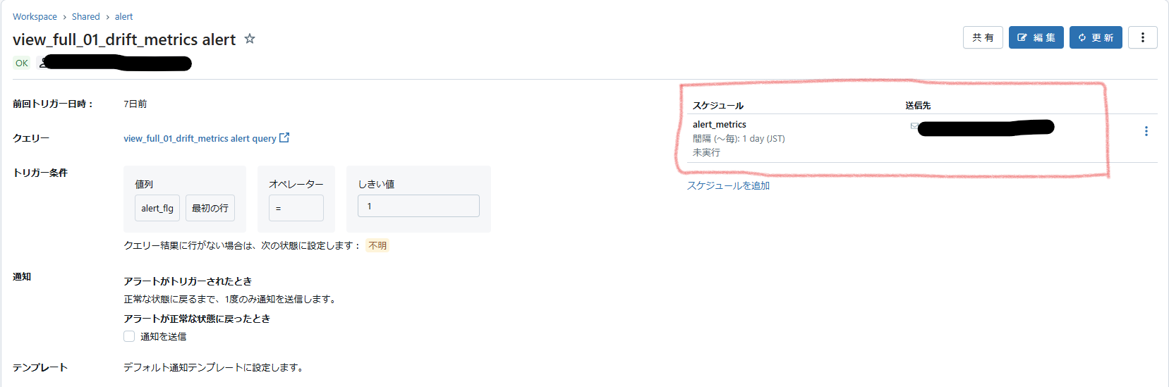This screenshot has width=1169, height=387.
Task: Click the envelope icon under 送信先
Action: point(914,126)
